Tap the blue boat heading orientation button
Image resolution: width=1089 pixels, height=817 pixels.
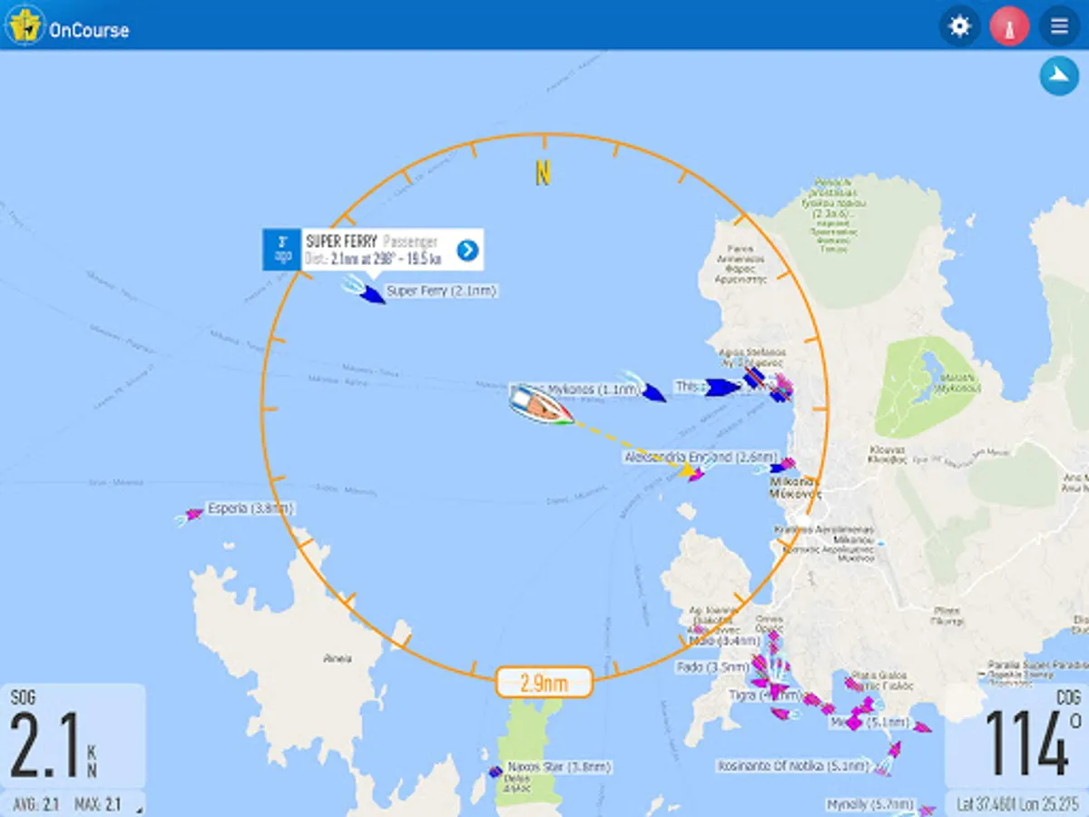[x=1059, y=75]
